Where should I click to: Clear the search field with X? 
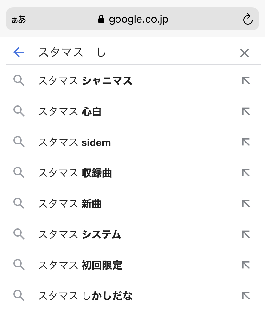tap(245, 53)
